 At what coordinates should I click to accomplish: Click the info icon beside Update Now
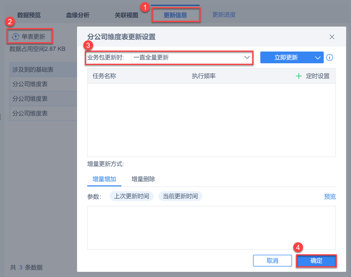330,57
